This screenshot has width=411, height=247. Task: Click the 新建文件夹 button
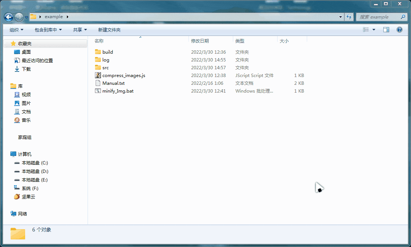coord(109,30)
